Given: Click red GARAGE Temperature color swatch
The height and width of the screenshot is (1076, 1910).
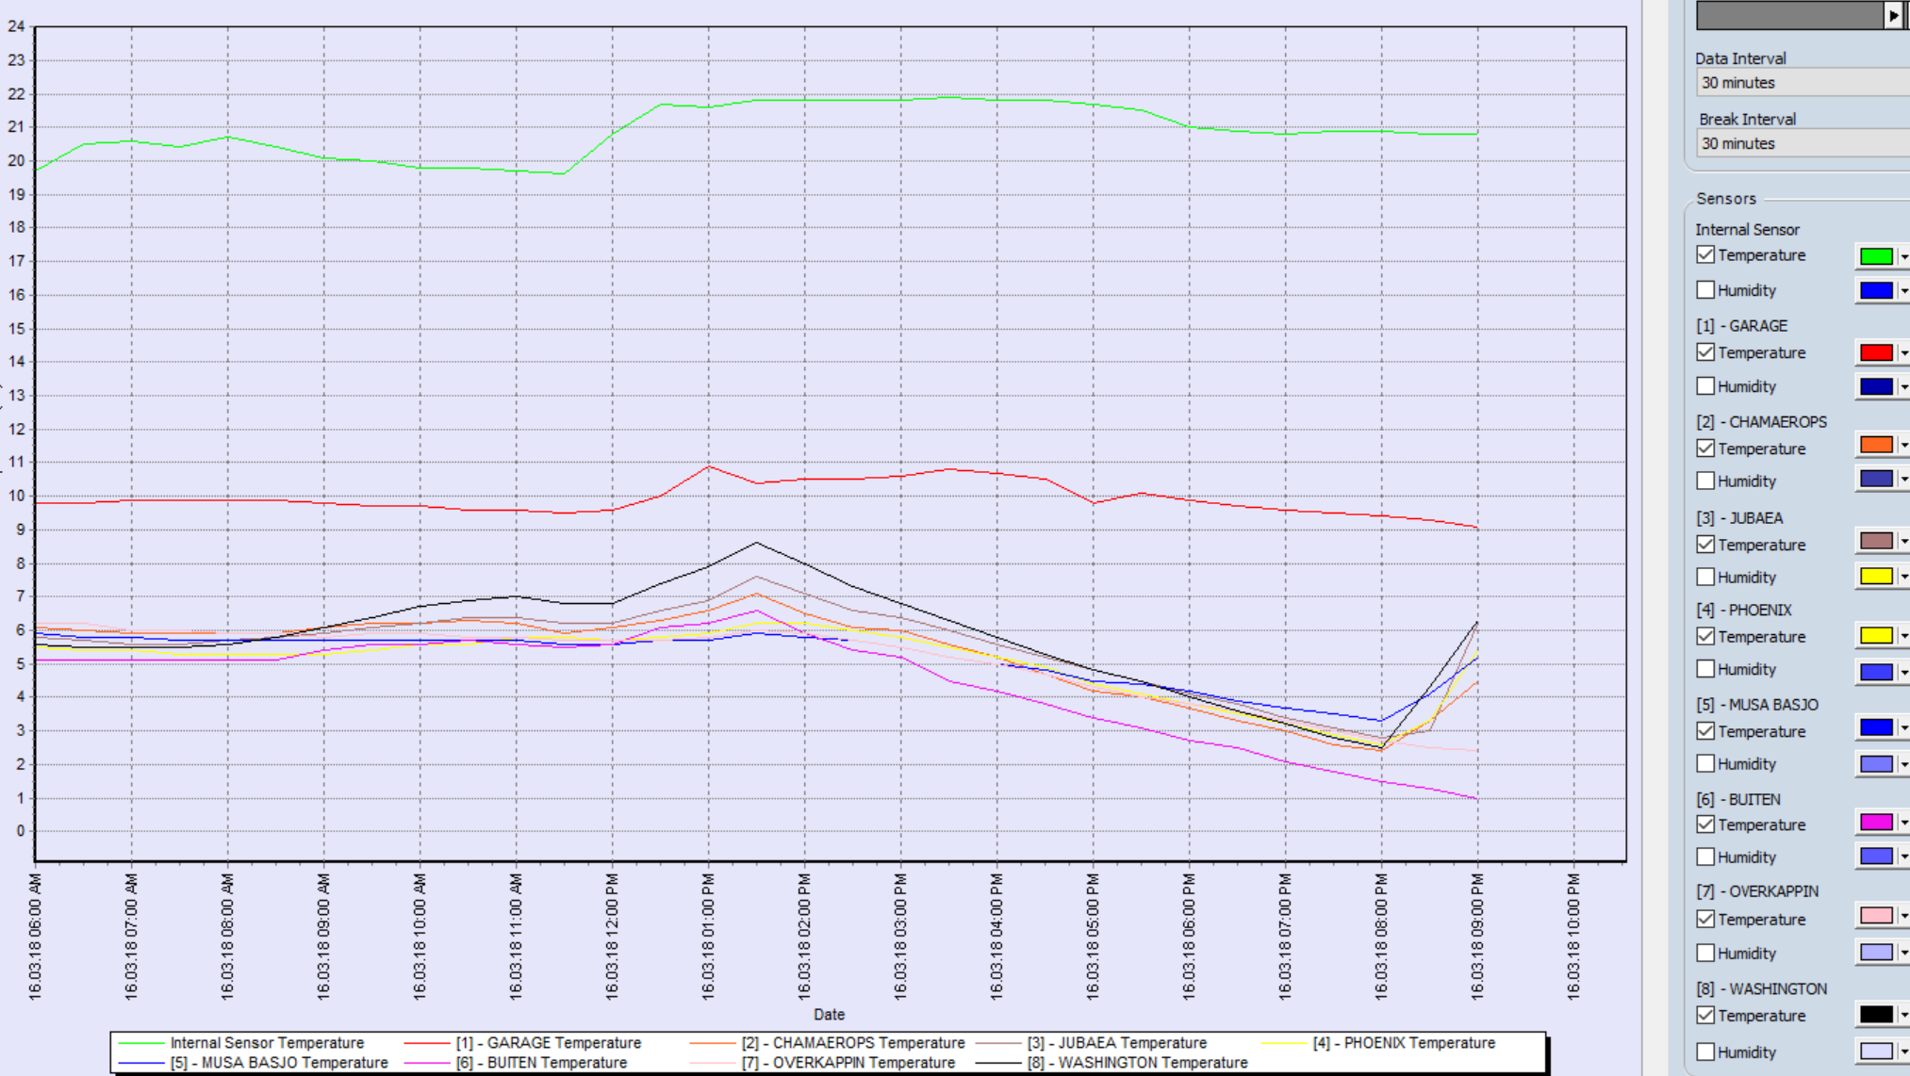Looking at the screenshot, I should click(x=1875, y=352).
